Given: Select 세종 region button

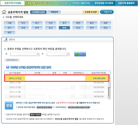Looking at the screenshot, I should [105, 23].
